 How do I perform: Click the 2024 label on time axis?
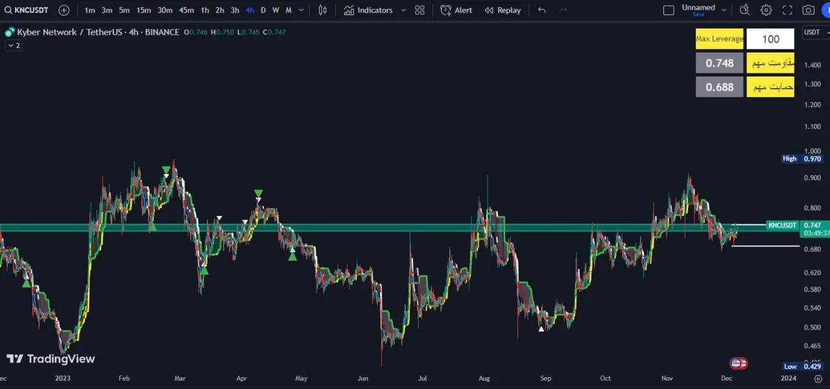click(x=788, y=378)
